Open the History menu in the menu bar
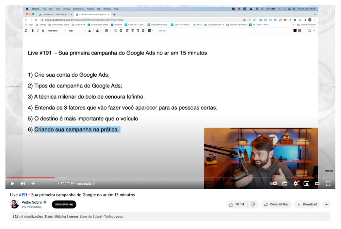This screenshot has height=229, width=341. (67, 9)
